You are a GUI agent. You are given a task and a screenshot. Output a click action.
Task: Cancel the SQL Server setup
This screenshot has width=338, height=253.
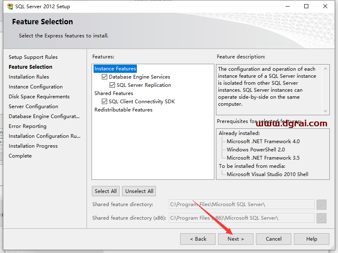274,239
